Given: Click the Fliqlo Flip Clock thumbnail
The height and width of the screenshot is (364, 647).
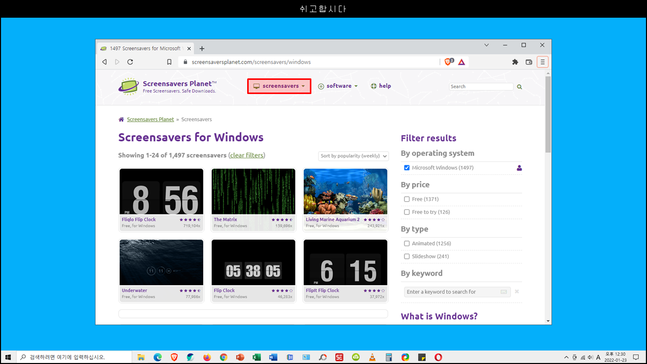Looking at the screenshot, I should click(161, 192).
